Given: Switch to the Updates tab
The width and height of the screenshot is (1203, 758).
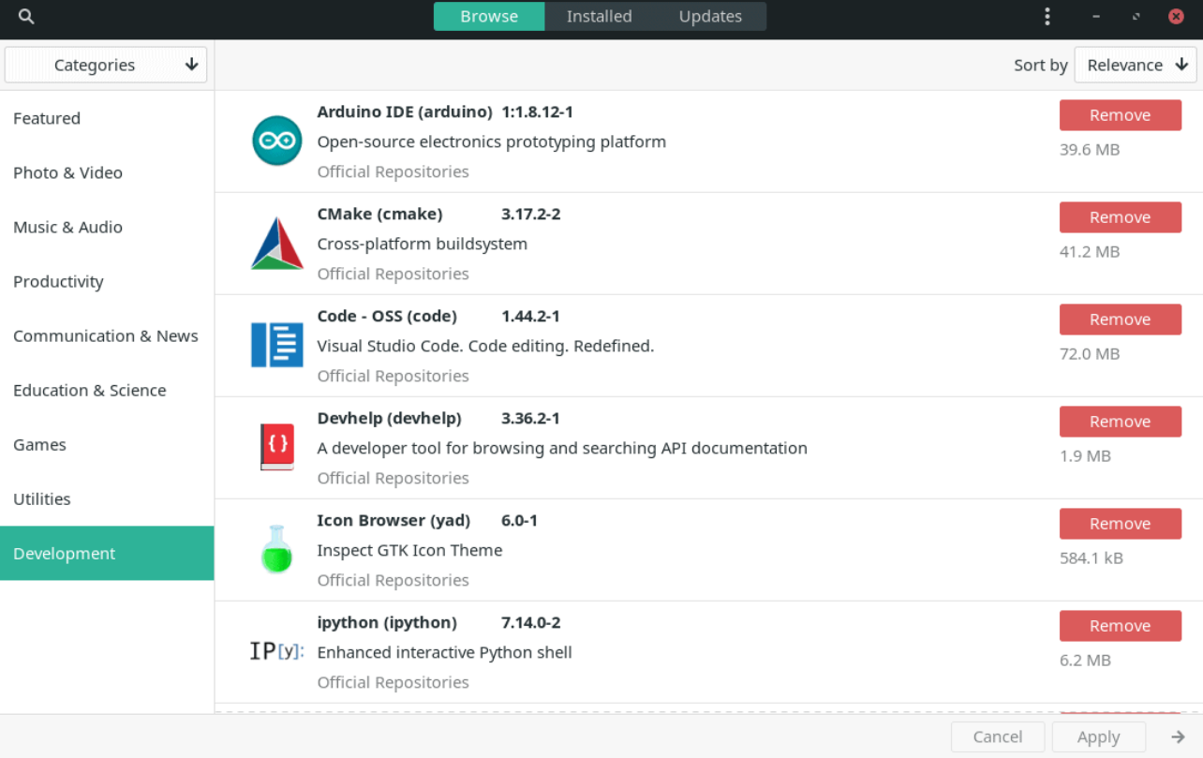Looking at the screenshot, I should click(710, 16).
